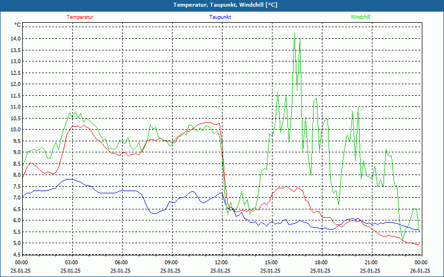The height and width of the screenshot is (277, 444).
Task: Click the 11,0 y-axis value
Action: [16, 107]
